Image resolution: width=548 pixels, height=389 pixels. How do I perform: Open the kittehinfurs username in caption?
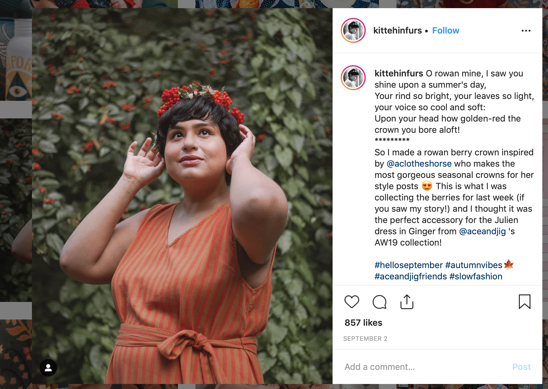[399, 74]
